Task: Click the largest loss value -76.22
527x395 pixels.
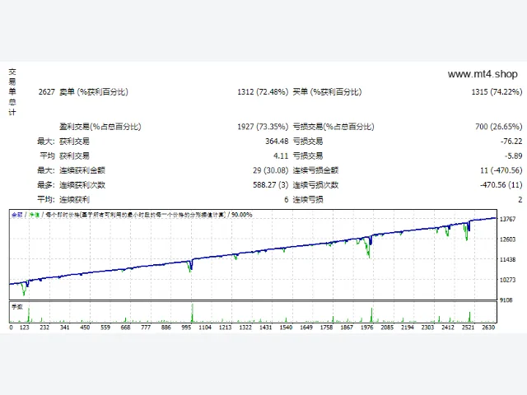Action: pyautogui.click(x=511, y=142)
